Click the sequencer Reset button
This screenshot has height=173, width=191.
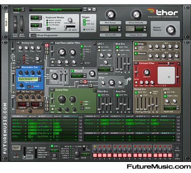[177, 148]
